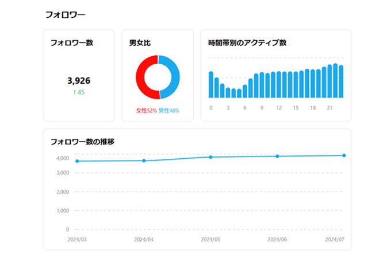Screen dimensions: 391x258
Task: Click the bar above the hour 6 tick
Action: 245,91
